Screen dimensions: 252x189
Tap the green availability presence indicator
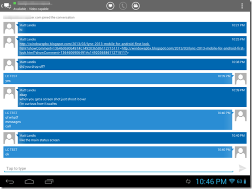coord(14,3)
